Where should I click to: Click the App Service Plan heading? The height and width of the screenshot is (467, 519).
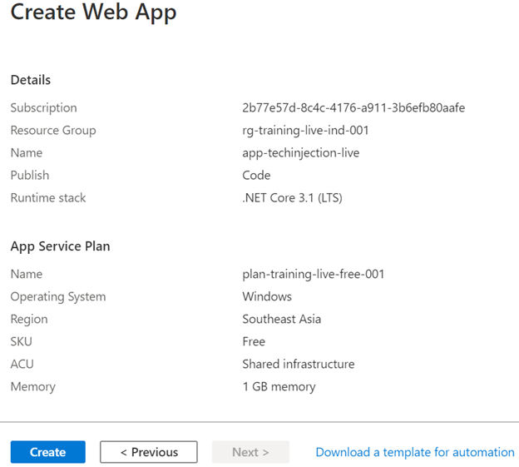point(60,246)
